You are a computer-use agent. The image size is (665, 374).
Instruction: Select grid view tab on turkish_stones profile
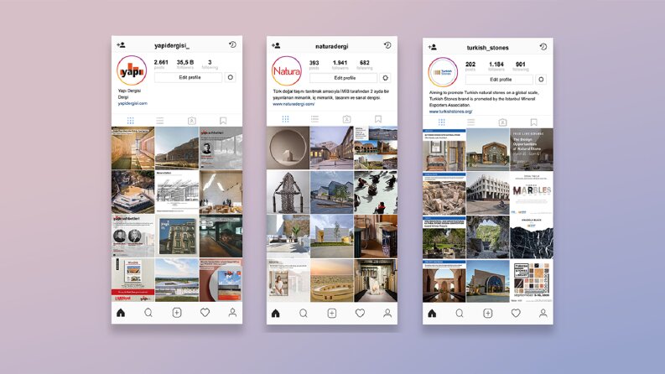click(x=441, y=122)
